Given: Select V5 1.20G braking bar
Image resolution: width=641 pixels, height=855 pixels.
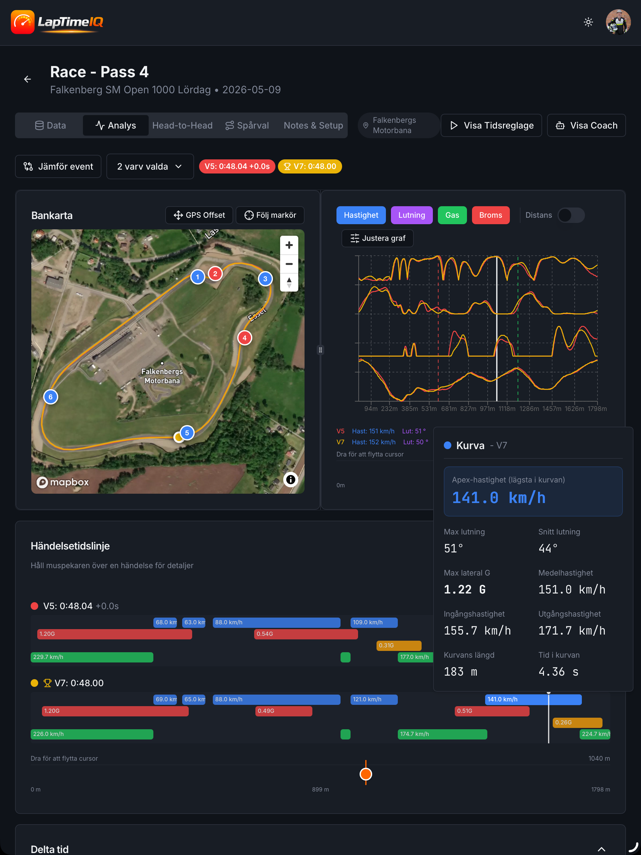Looking at the screenshot, I should click(x=115, y=634).
